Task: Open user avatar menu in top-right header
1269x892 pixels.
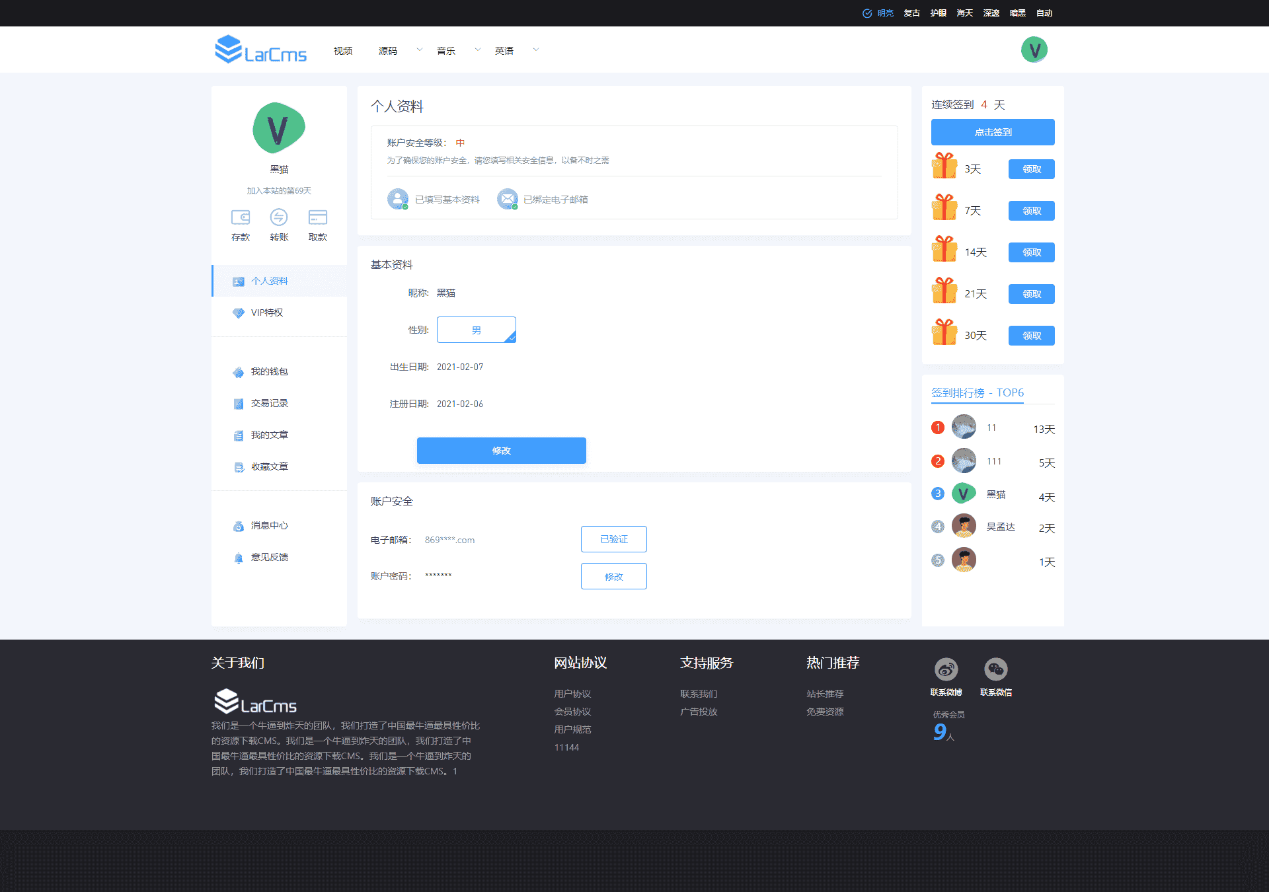Action: tap(1034, 50)
